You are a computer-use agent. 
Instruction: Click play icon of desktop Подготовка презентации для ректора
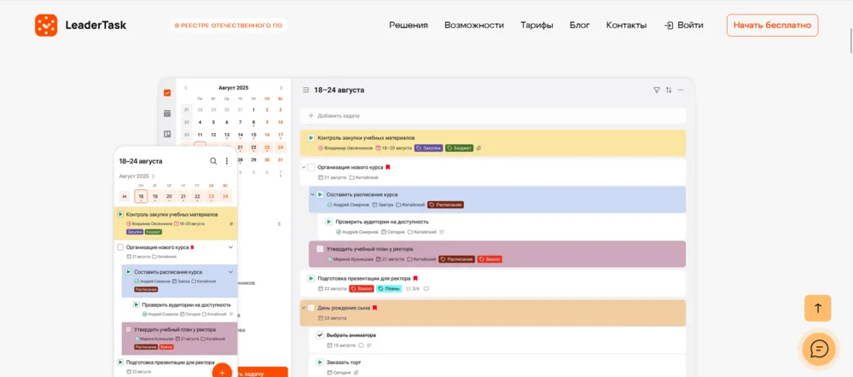point(311,278)
